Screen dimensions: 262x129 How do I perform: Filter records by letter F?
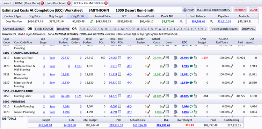(x=99, y=29)
